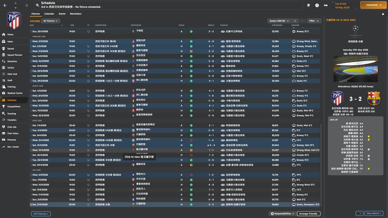
Task: Open the Reminders tab
Action: pos(75,14)
